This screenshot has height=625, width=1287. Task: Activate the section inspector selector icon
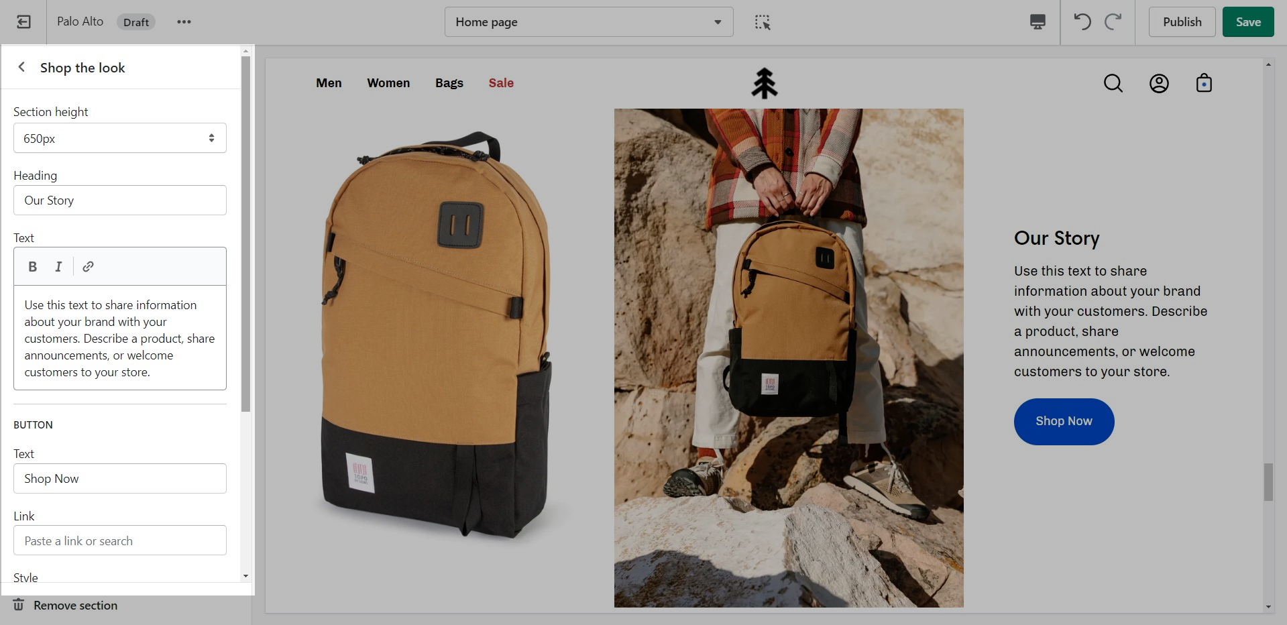click(x=763, y=22)
